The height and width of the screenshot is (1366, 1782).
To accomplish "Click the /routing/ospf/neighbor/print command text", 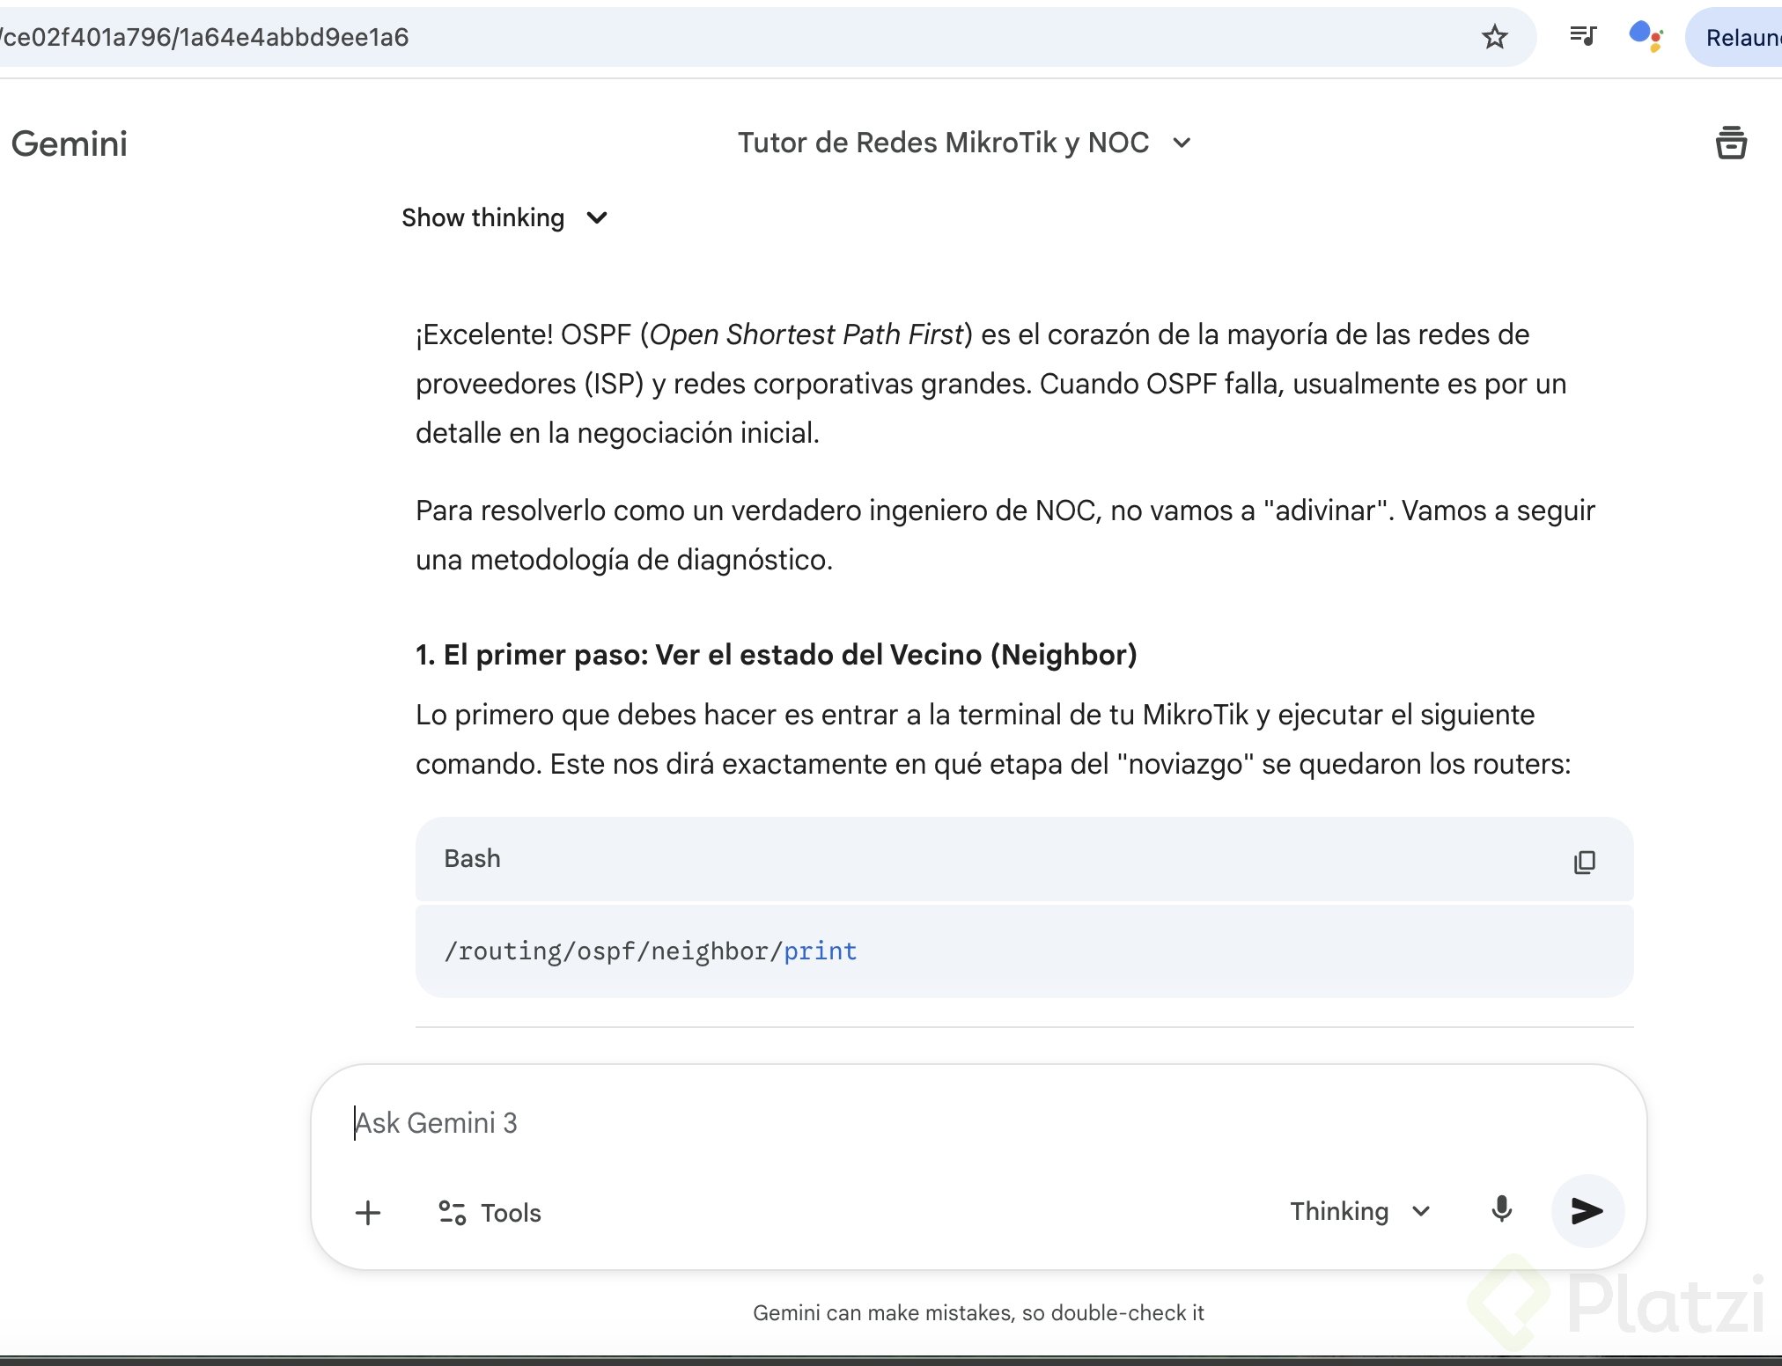I will tap(650, 951).
